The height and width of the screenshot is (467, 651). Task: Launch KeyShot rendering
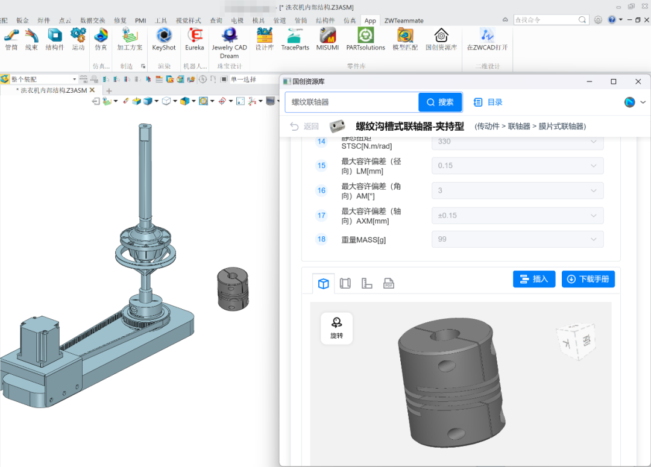click(x=163, y=40)
